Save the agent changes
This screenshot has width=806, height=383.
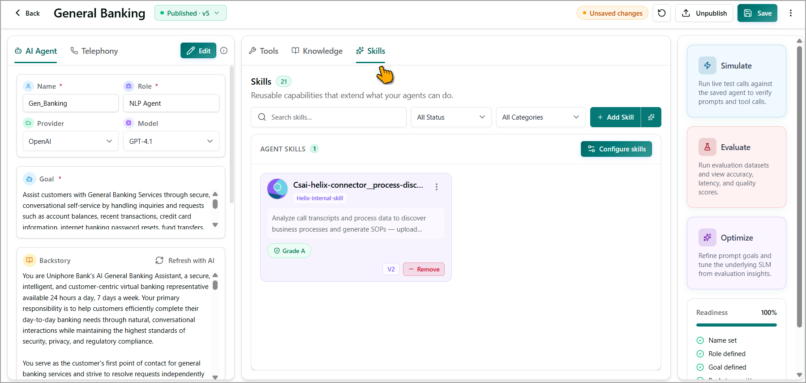[x=757, y=13]
